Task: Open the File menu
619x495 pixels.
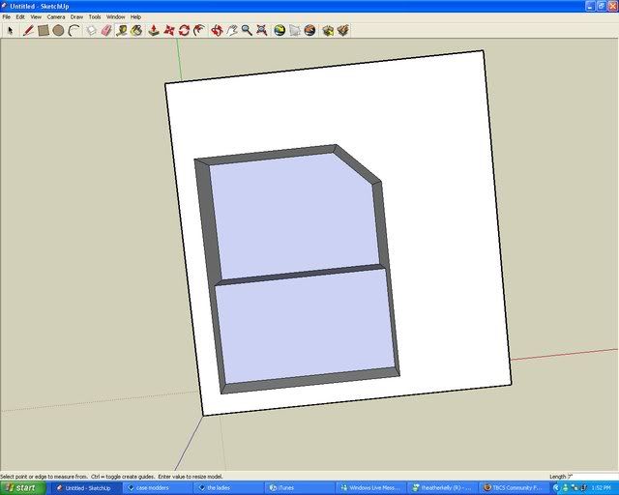Action: click(x=7, y=17)
